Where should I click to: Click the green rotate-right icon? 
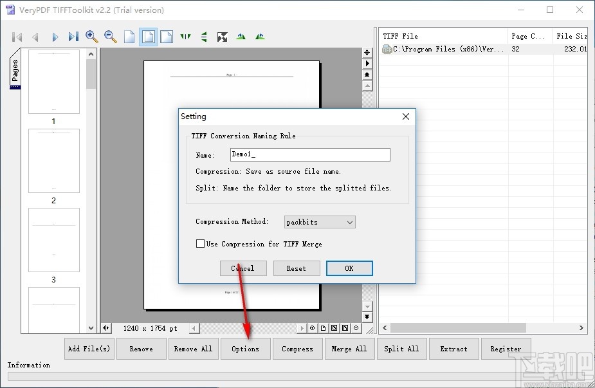click(259, 37)
